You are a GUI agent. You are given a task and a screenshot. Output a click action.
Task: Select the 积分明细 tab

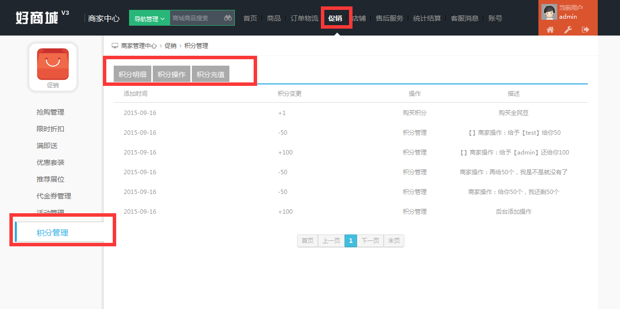click(133, 74)
